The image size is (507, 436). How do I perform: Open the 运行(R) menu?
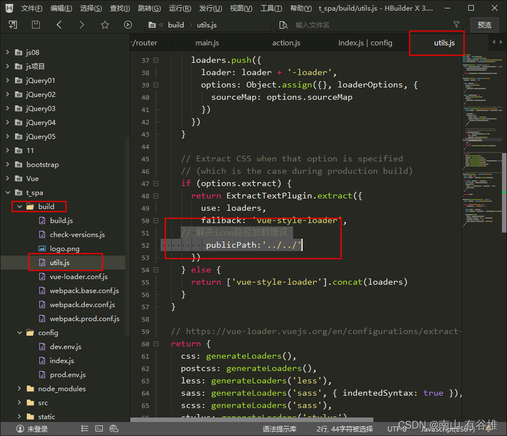click(180, 8)
